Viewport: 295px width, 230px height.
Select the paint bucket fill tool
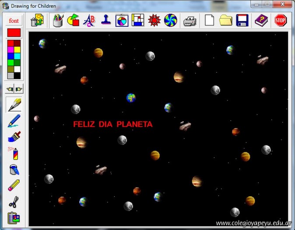coord(14,170)
